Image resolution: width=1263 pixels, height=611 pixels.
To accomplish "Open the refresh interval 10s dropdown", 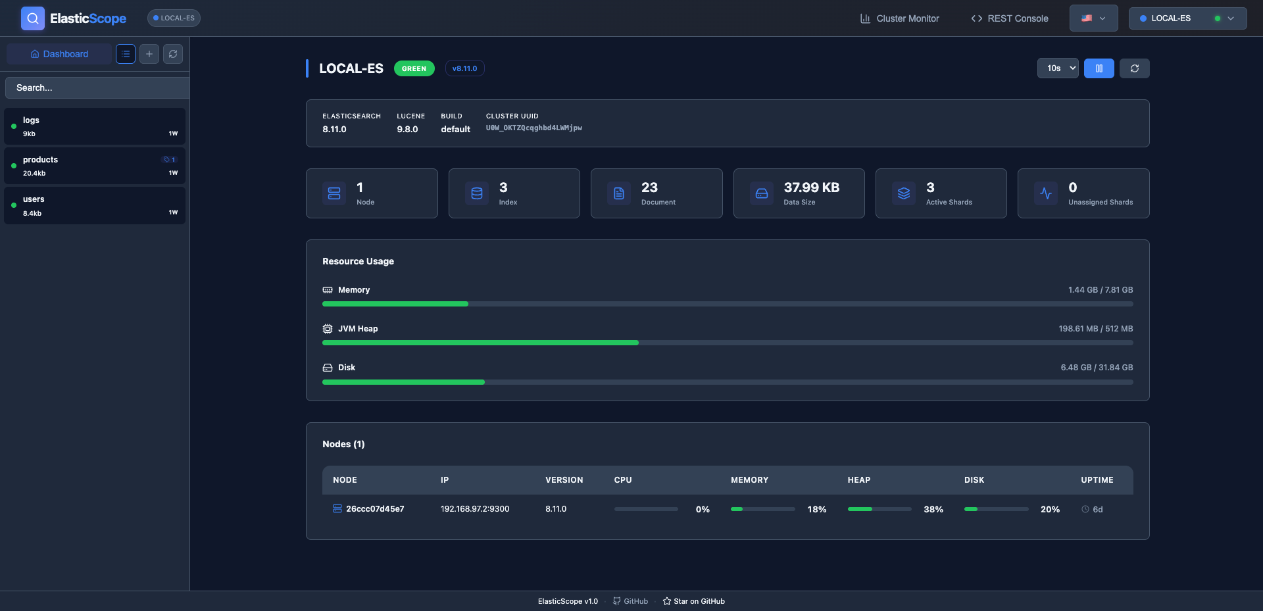I will [1057, 68].
